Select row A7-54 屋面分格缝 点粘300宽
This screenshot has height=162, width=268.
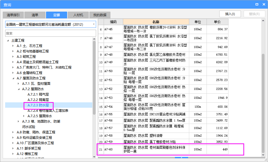click(x=163, y=107)
